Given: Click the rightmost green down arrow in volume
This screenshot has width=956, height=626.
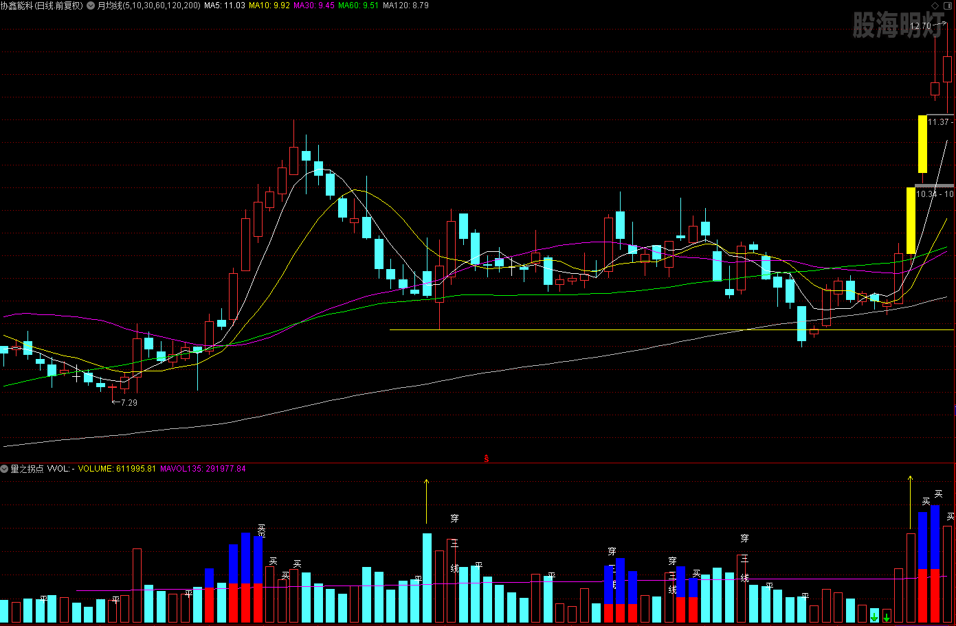Looking at the screenshot, I should tap(887, 617).
